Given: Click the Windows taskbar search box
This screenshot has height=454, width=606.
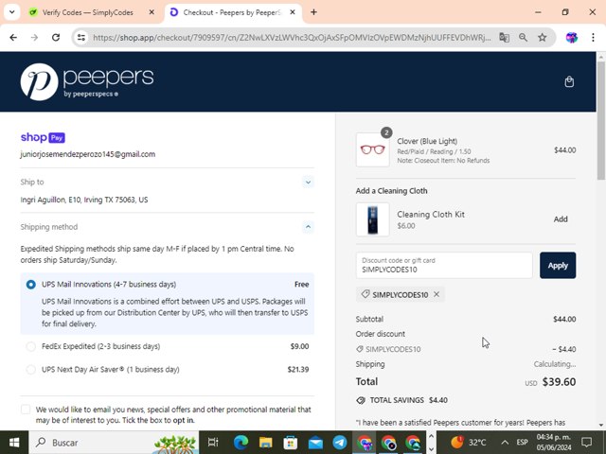Looking at the screenshot, I should point(114,443).
